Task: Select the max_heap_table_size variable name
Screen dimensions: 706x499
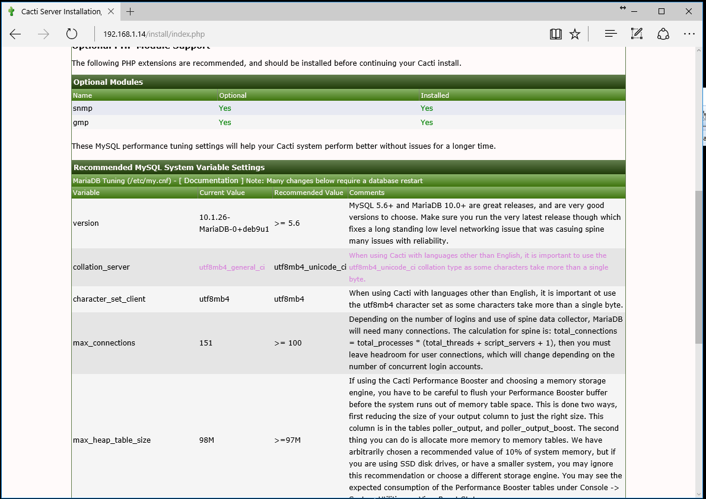Action: tap(112, 440)
